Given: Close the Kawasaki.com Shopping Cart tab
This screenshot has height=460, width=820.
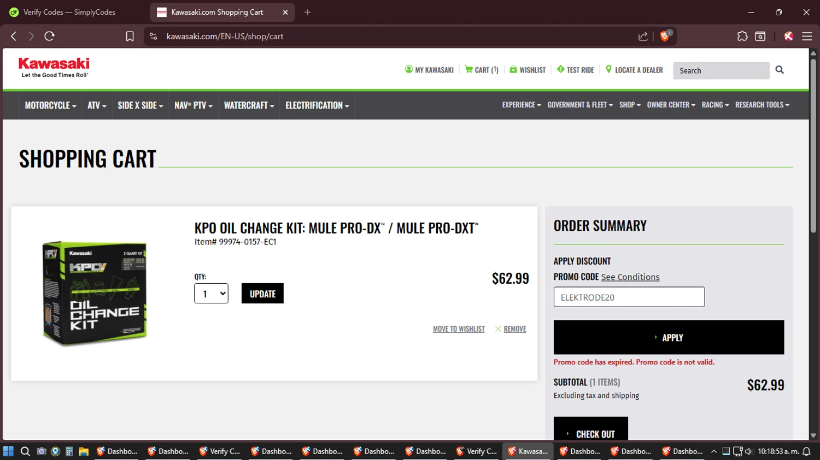Looking at the screenshot, I should point(285,12).
